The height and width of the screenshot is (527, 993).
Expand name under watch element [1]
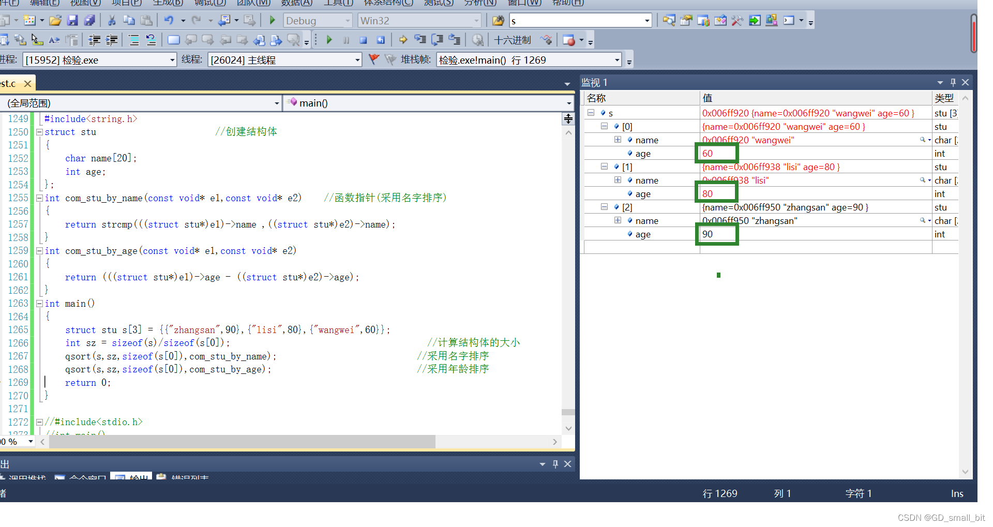pos(618,180)
